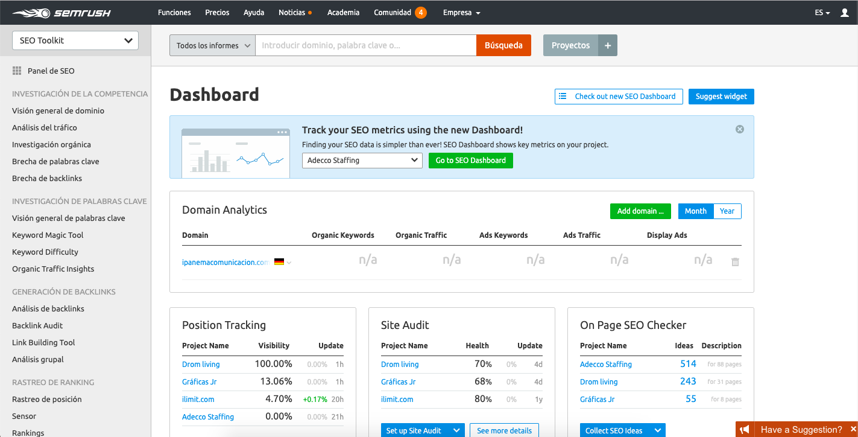
Task: Create a new project with the plus icon
Action: [x=608, y=45]
